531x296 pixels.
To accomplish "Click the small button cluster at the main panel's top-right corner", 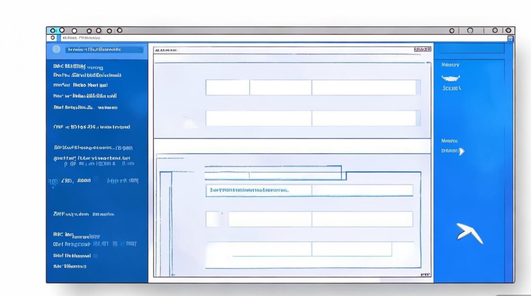I will point(422,49).
